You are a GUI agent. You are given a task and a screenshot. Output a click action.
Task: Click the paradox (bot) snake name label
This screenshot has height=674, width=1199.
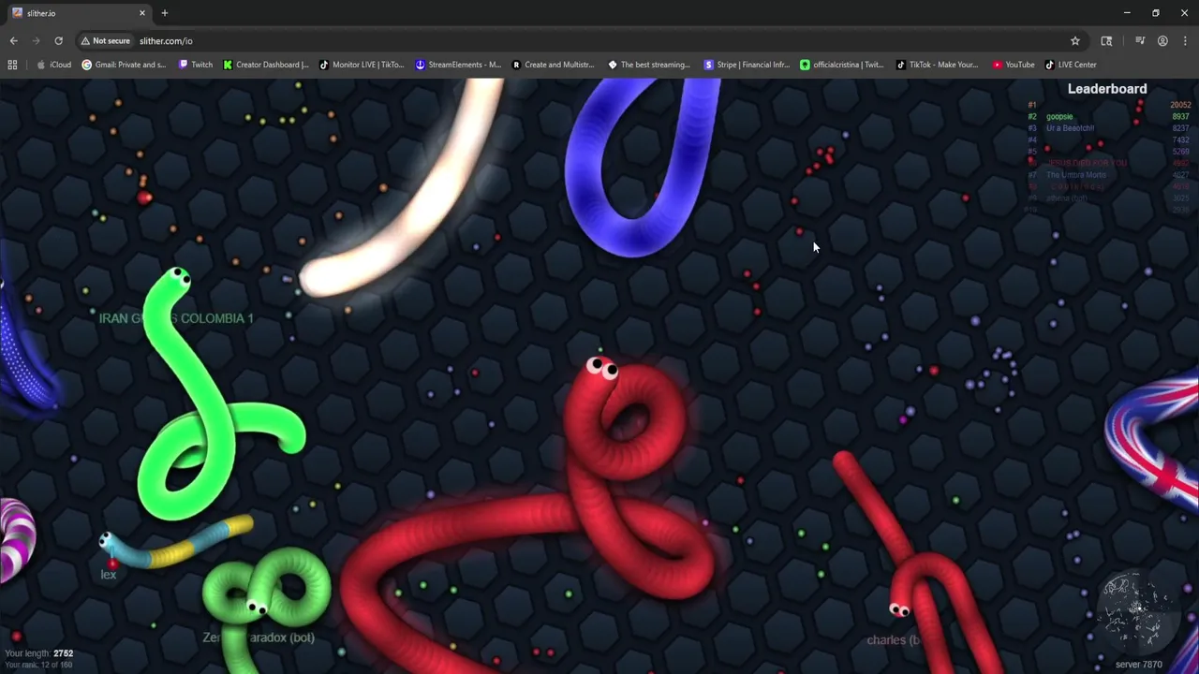tap(259, 637)
